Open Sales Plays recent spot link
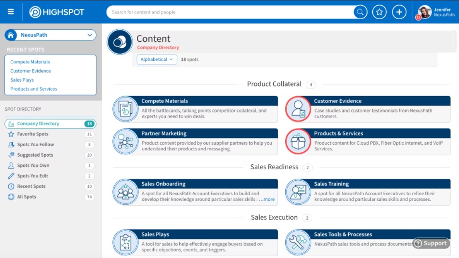 pyautogui.click(x=22, y=80)
